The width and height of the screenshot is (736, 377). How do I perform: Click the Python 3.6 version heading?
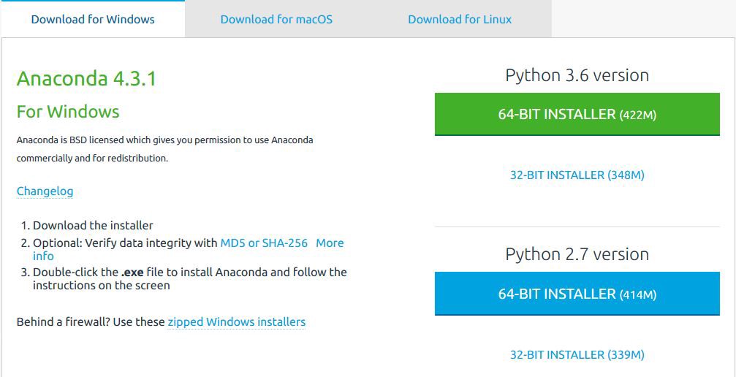(577, 75)
